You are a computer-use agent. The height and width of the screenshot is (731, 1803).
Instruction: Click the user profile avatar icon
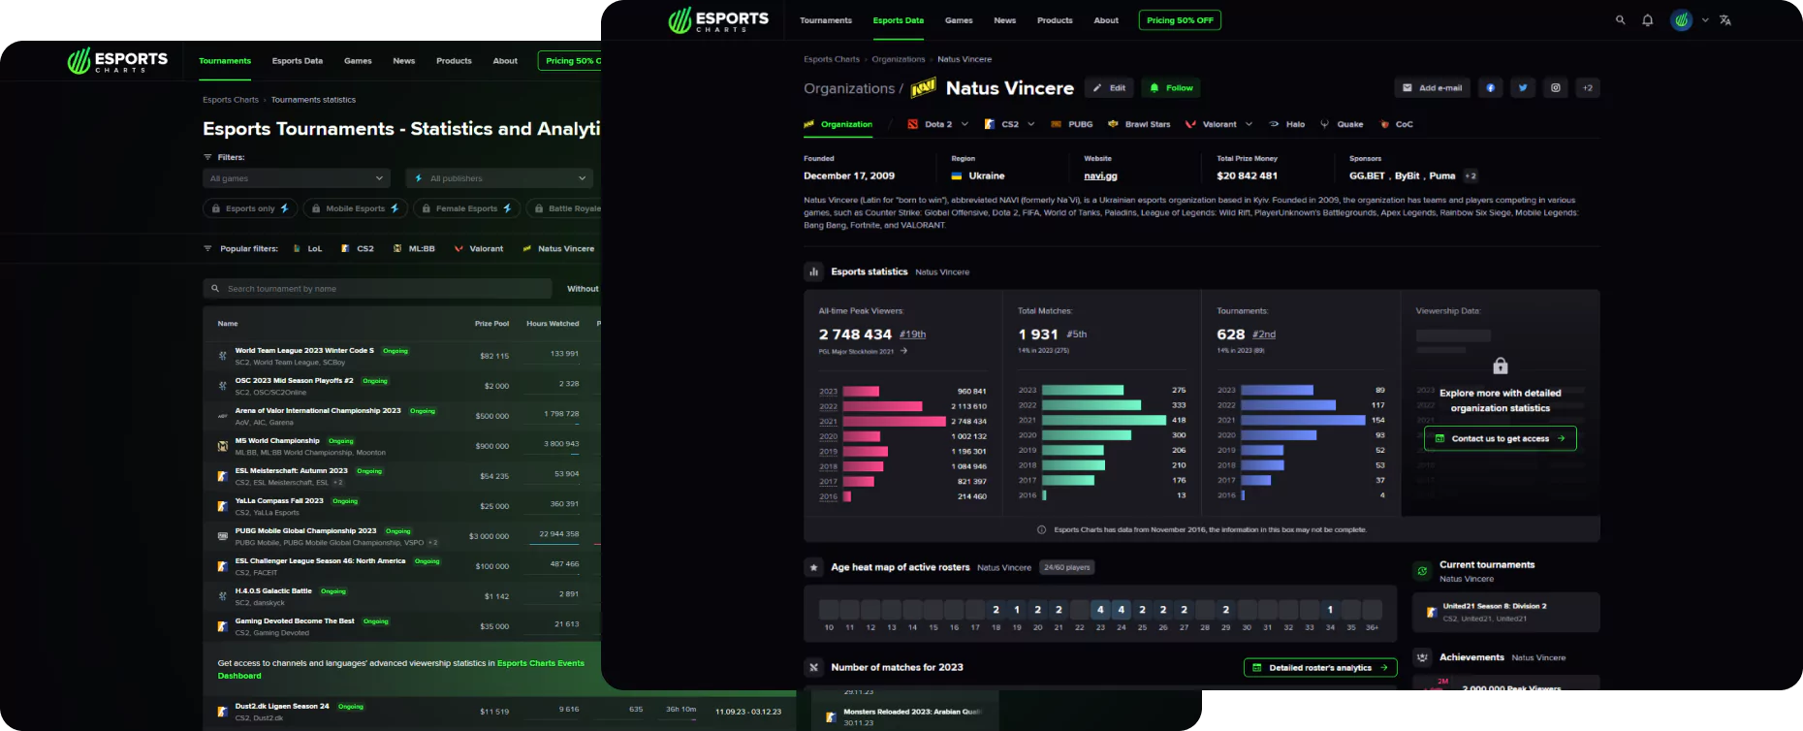tap(1682, 20)
